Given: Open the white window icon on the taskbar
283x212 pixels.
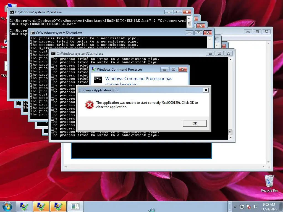Looking at the screenshot, I should (75, 206).
